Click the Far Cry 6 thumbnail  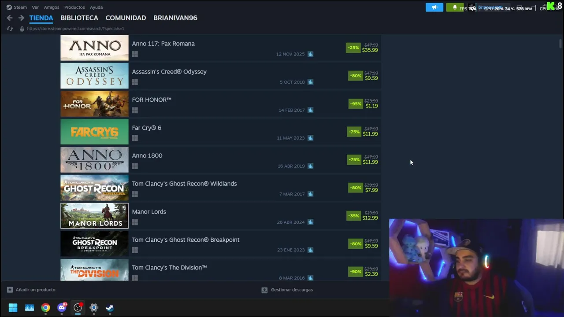(x=94, y=132)
